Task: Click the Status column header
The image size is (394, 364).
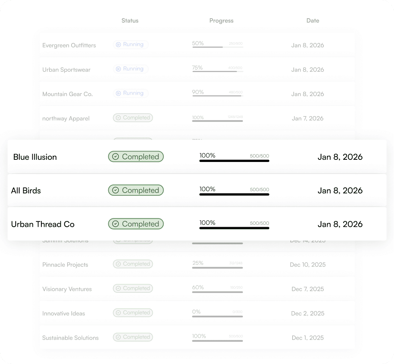Action: coord(130,21)
